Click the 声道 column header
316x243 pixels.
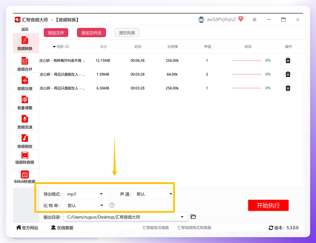[207, 47]
